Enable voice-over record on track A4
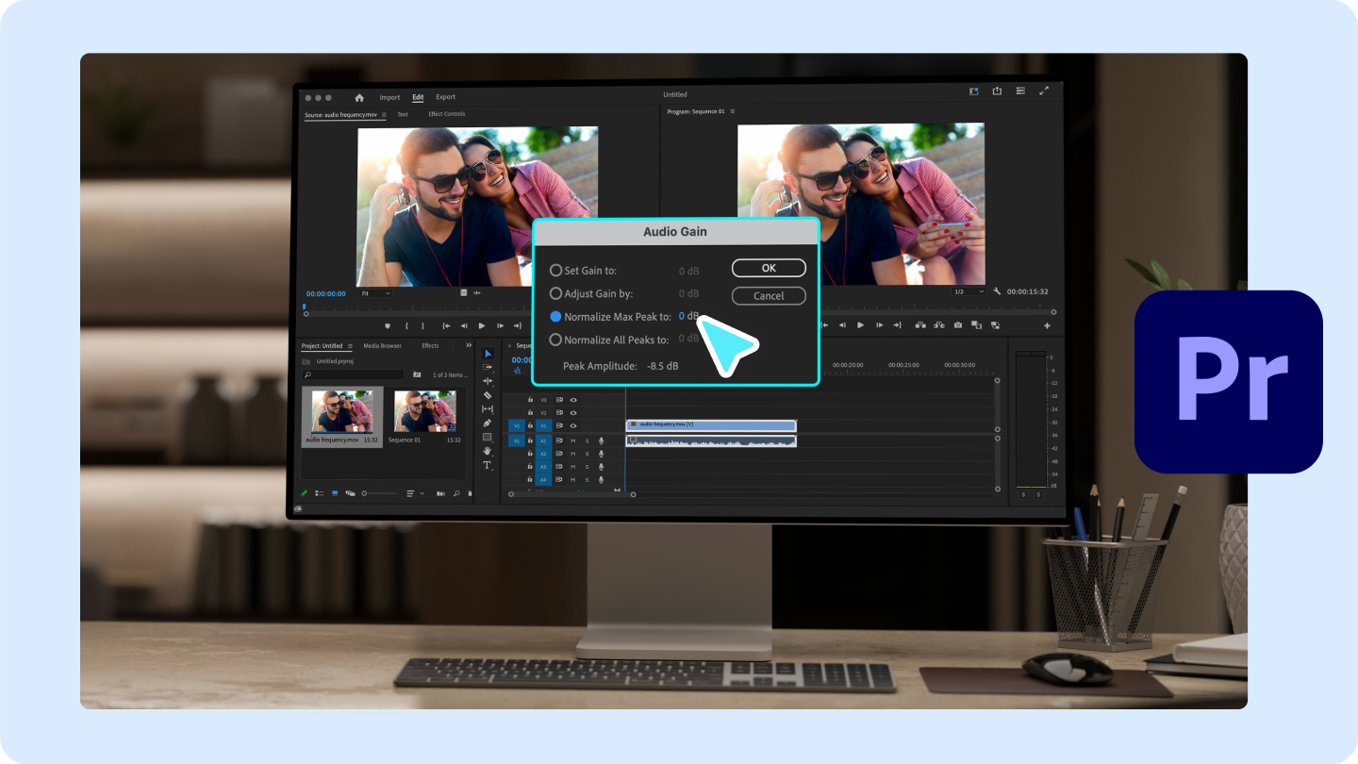The height and width of the screenshot is (764, 1358). coord(601,480)
